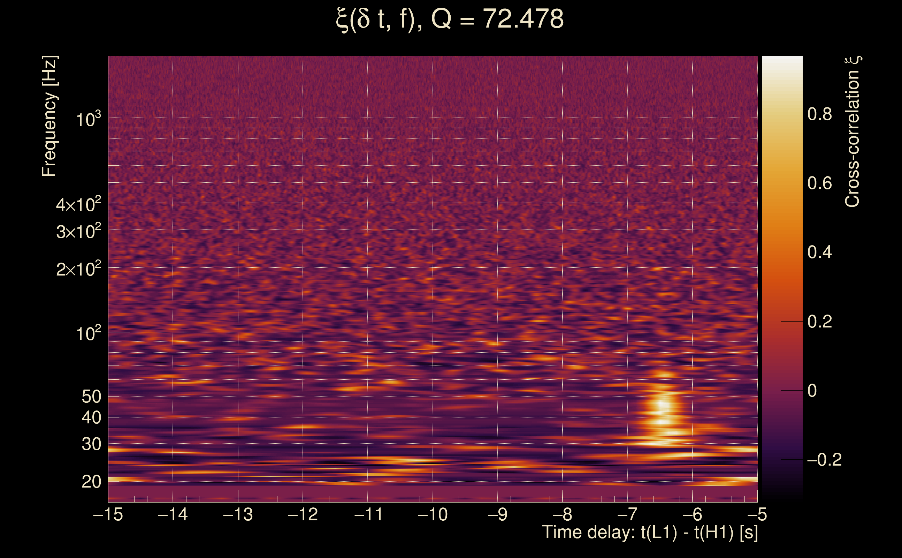The width and height of the screenshot is (902, 558).
Task: Click the Time delay t(L1) - t(H1) axis label
Action: pos(650,533)
